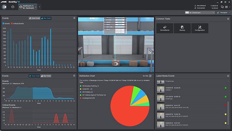Open the chat messages icon in header
Viewport: 232px width, 131px height.
[222, 7]
